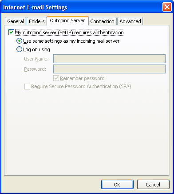Click the 'Remember password' label text
Viewport: 174px width, 194px height.
tap(82, 78)
